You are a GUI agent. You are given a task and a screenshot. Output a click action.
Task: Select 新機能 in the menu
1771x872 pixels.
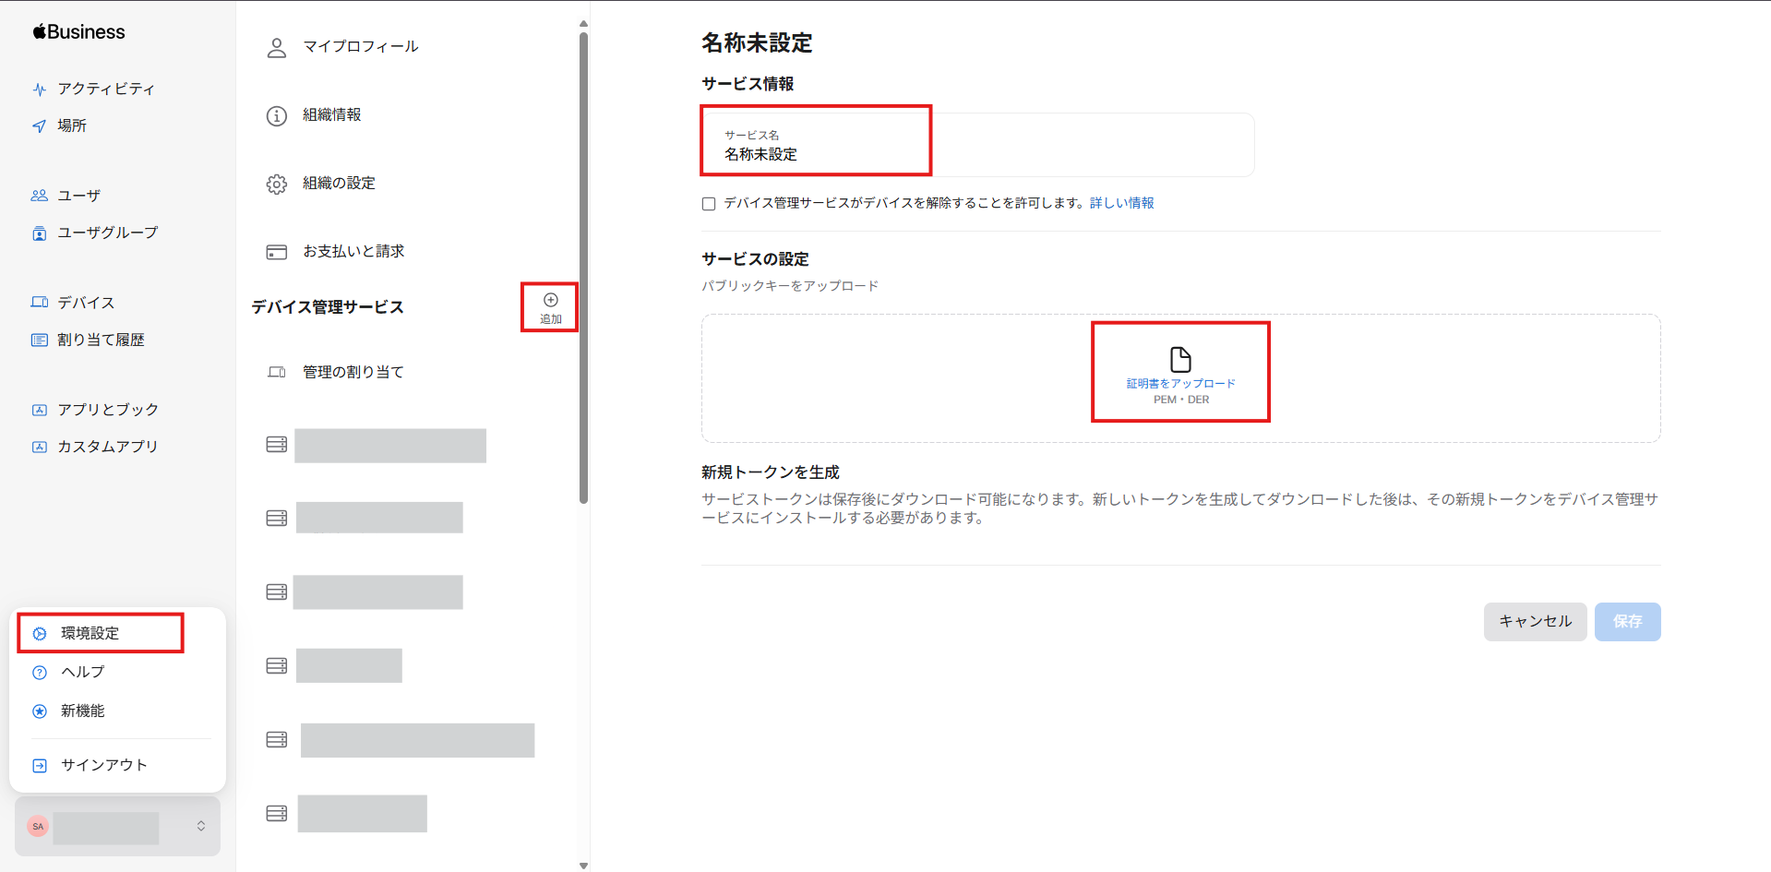pyautogui.click(x=83, y=711)
